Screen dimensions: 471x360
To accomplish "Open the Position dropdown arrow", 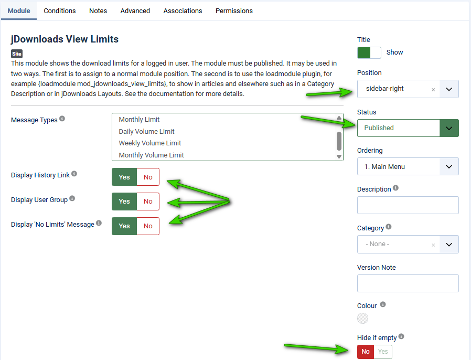I will (x=449, y=89).
